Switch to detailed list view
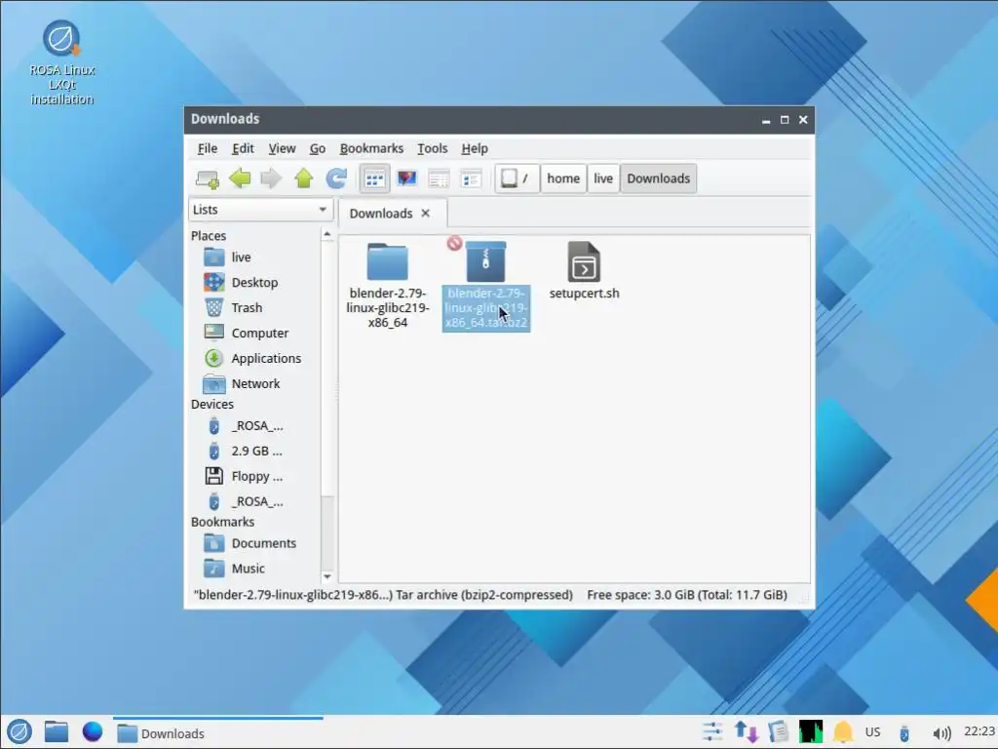Viewport: 998px width, 749px height. 471,179
